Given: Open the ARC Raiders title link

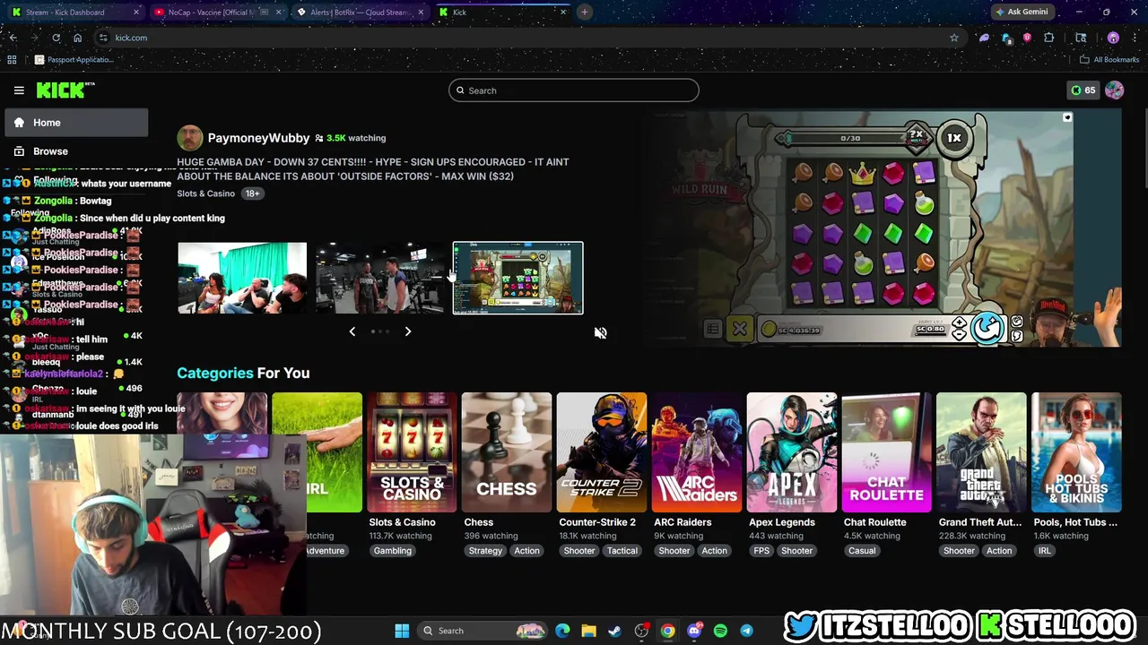Looking at the screenshot, I should (683, 522).
